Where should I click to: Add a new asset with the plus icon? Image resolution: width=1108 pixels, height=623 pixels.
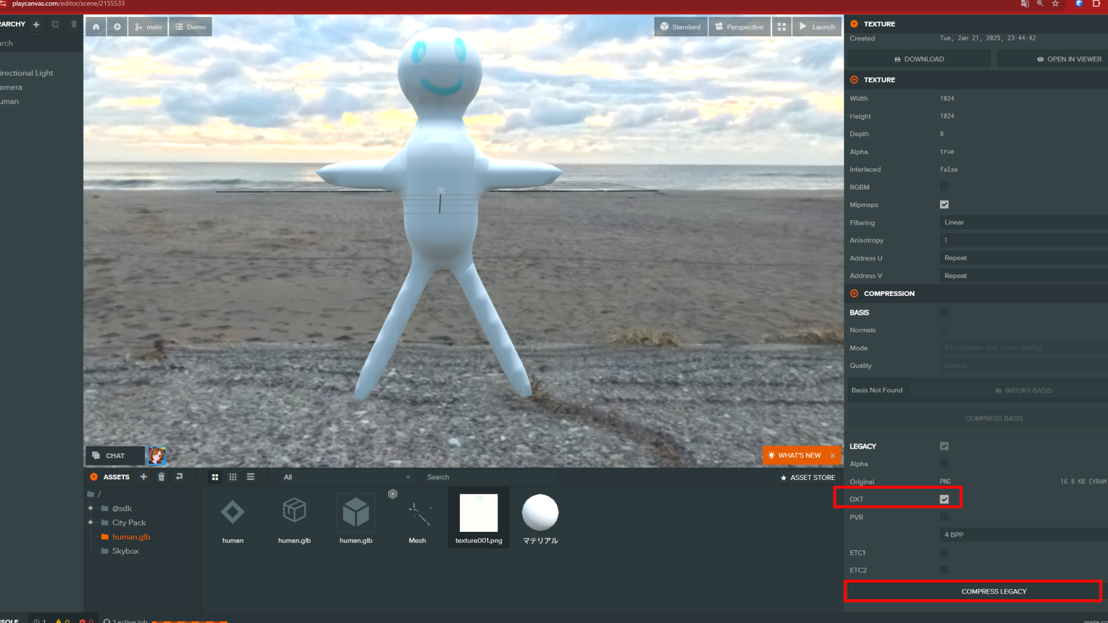pyautogui.click(x=144, y=476)
